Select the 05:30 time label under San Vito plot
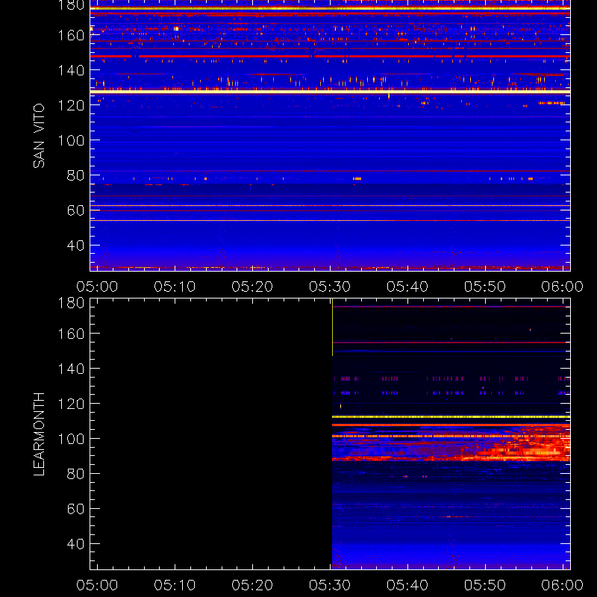597x597 pixels. tap(330, 287)
